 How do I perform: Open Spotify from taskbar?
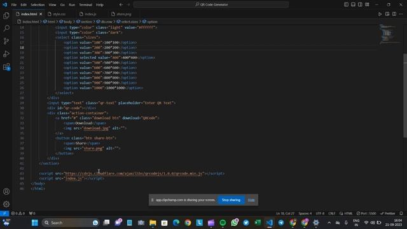(x=223, y=223)
